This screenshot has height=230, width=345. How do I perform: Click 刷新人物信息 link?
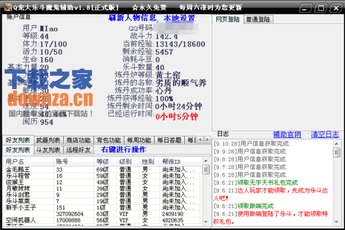[132, 18]
